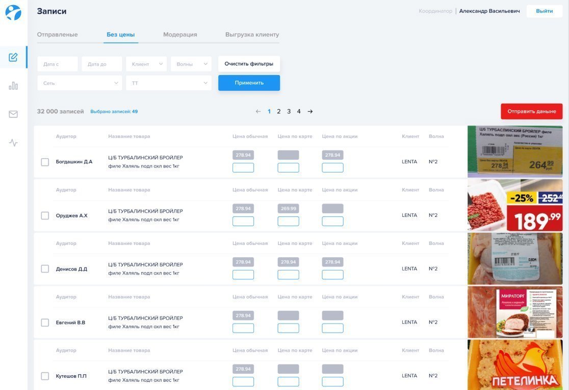Screen dimensions: 569x390
Task: Focus the Дата с date field
Action: pyautogui.click(x=58, y=64)
